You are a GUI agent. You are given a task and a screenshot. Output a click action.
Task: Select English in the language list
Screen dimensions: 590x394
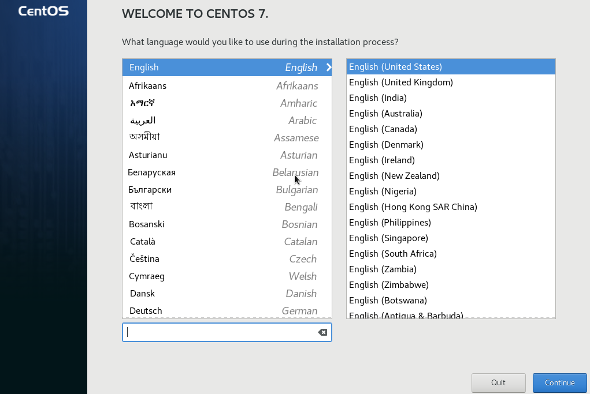pyautogui.click(x=227, y=67)
